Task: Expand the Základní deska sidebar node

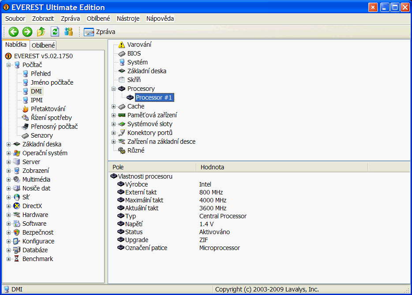Action: pyautogui.click(x=8, y=144)
